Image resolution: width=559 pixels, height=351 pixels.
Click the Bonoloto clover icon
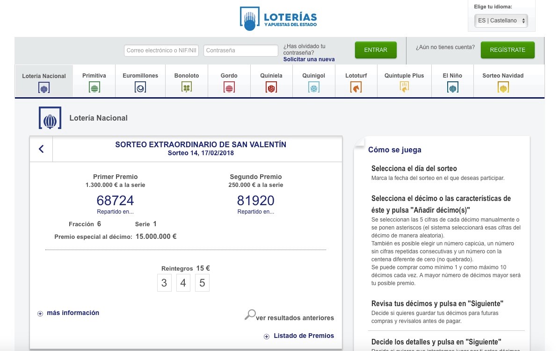[x=187, y=87]
